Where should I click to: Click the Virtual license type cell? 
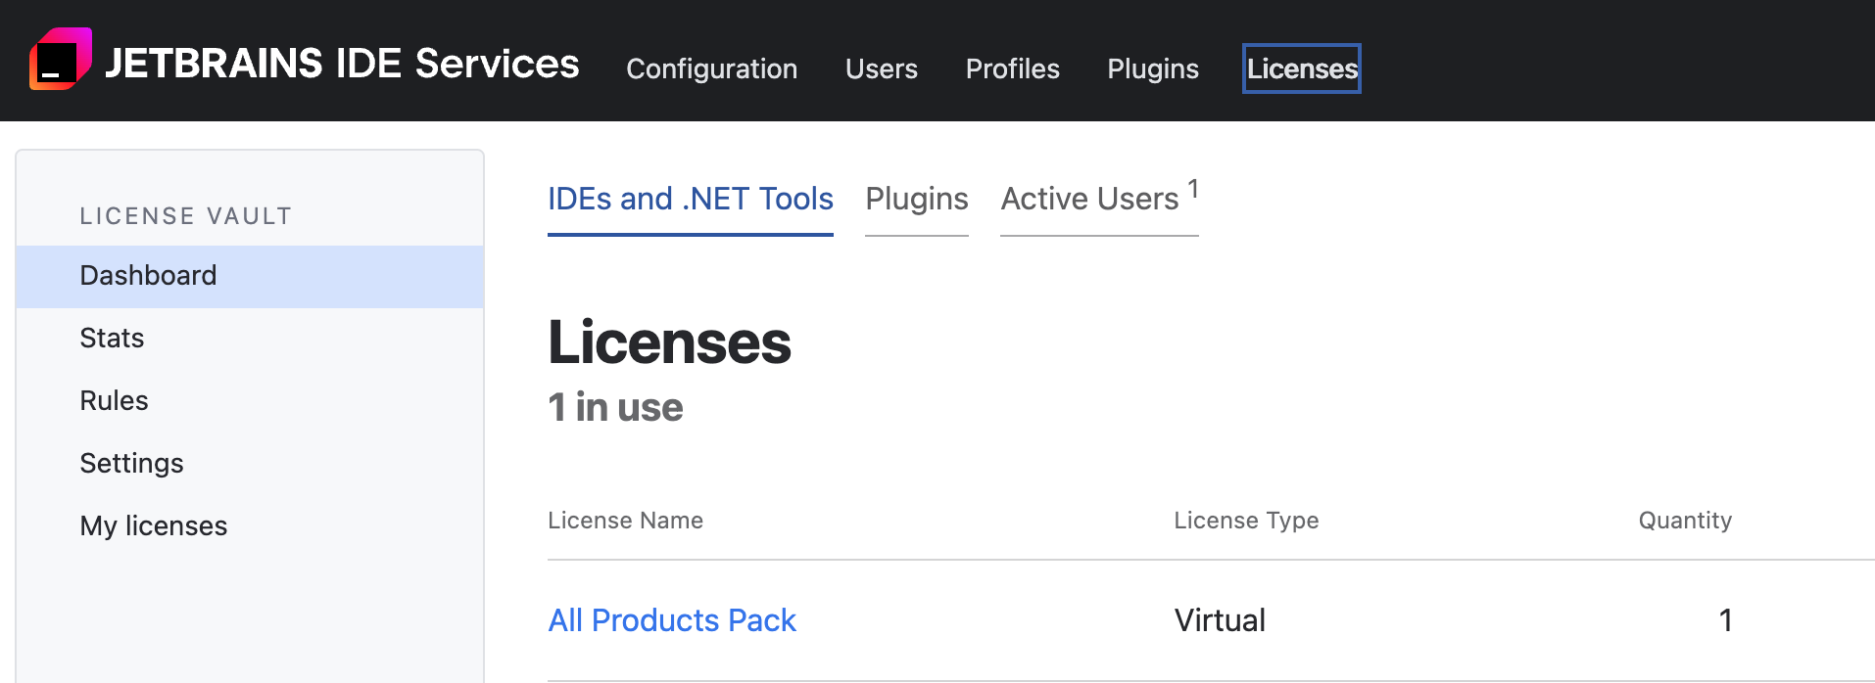(x=1220, y=620)
